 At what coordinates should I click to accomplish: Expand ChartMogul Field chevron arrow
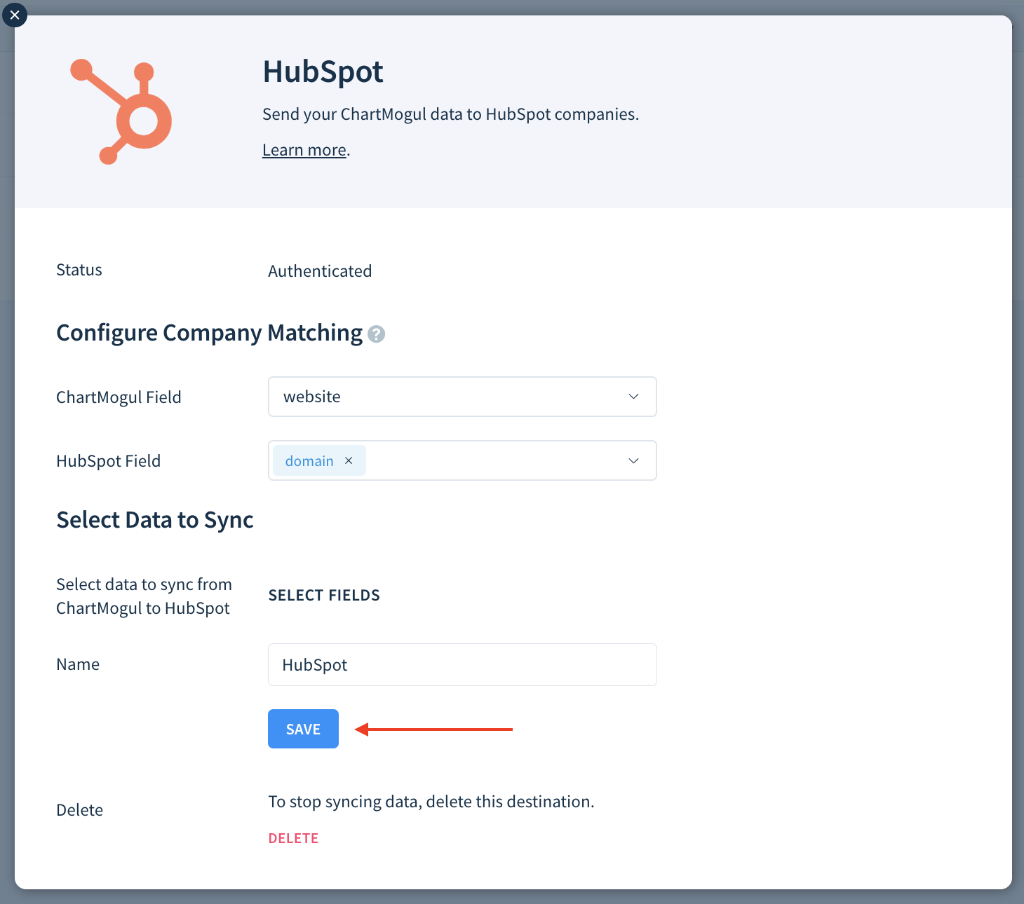pyautogui.click(x=633, y=397)
